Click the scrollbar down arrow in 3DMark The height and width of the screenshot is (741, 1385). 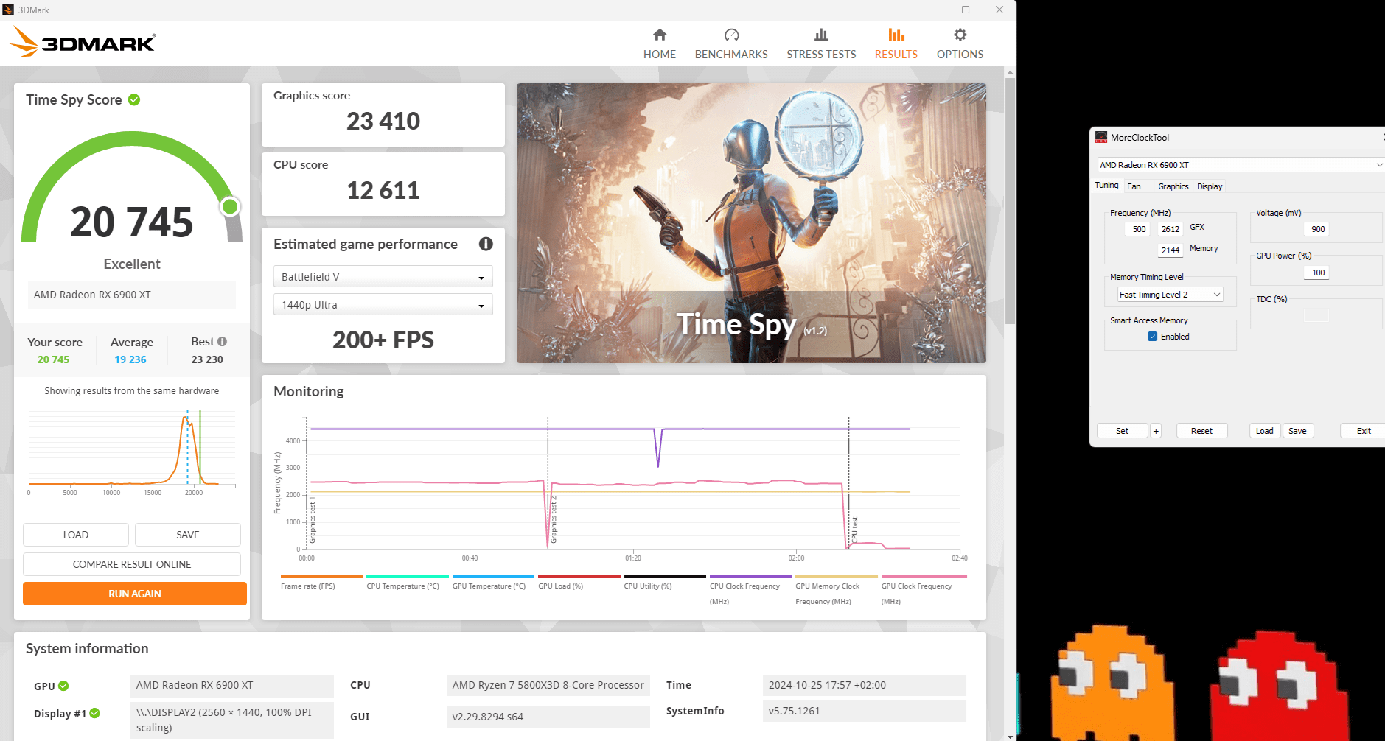coord(1010,736)
